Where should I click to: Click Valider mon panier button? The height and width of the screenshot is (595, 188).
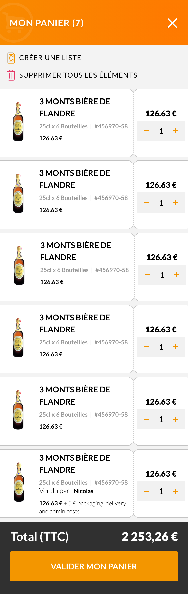pyautogui.click(x=94, y=566)
